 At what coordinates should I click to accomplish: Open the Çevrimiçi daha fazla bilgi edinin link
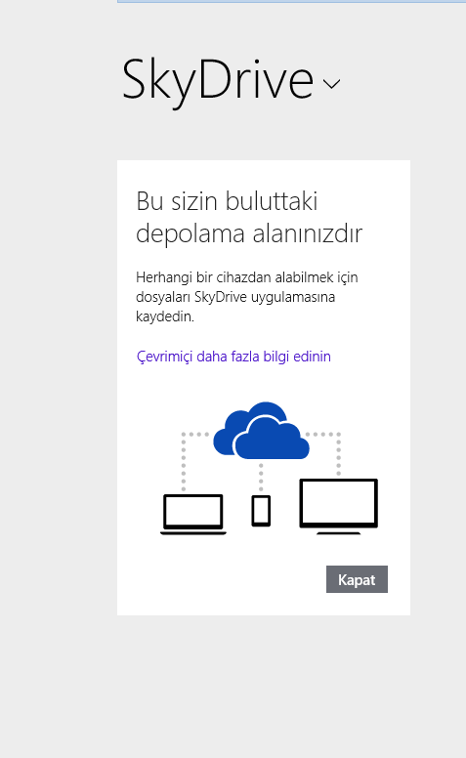(233, 357)
